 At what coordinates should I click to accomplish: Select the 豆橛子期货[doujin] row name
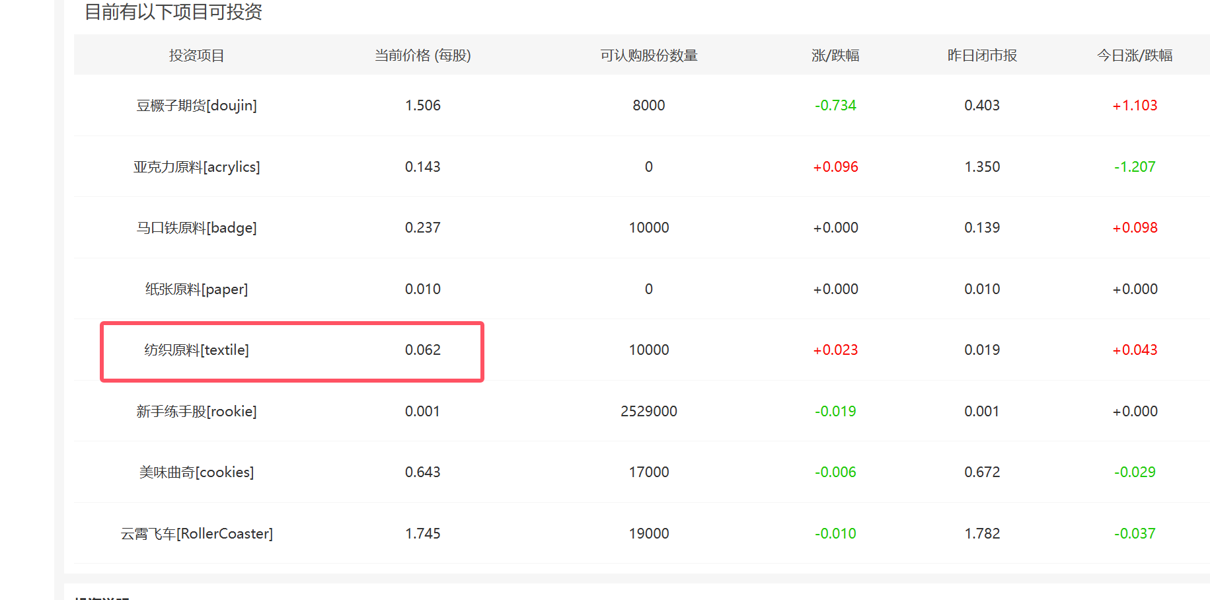pyautogui.click(x=196, y=106)
